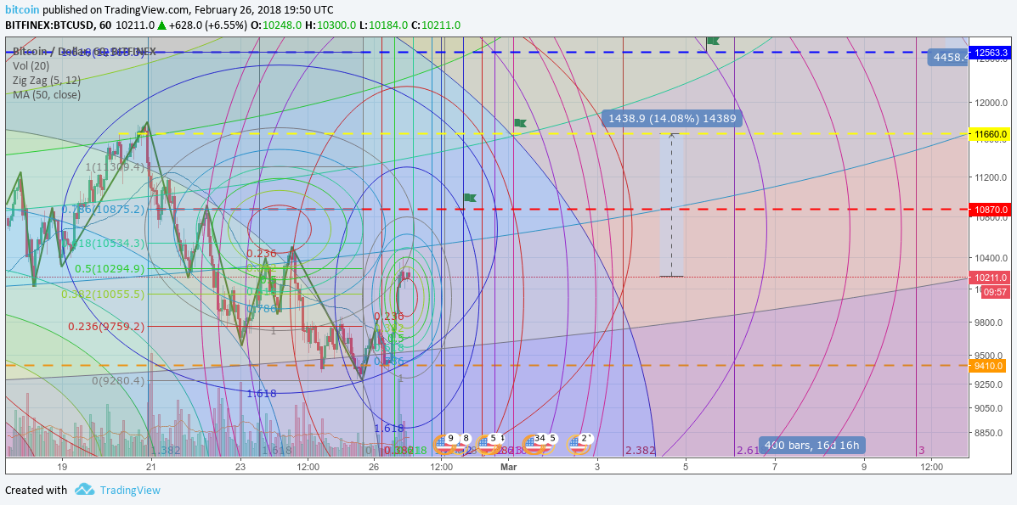This screenshot has height=505, width=1017.
Task: Click the 1(11369.4) Fibonacci level label
Action: pos(116,166)
